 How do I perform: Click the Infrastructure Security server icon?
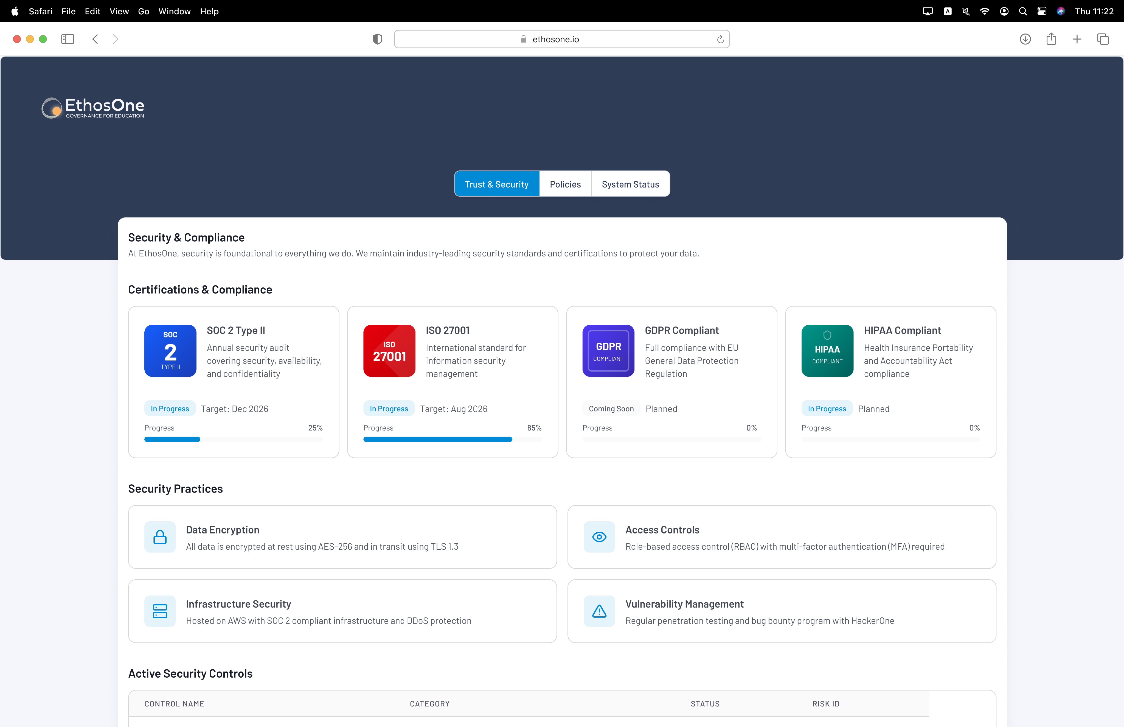pyautogui.click(x=160, y=611)
